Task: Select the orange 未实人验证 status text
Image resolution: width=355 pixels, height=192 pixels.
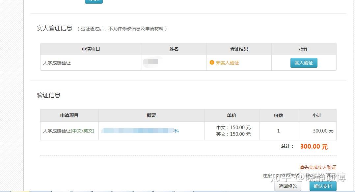Action: coord(227,63)
